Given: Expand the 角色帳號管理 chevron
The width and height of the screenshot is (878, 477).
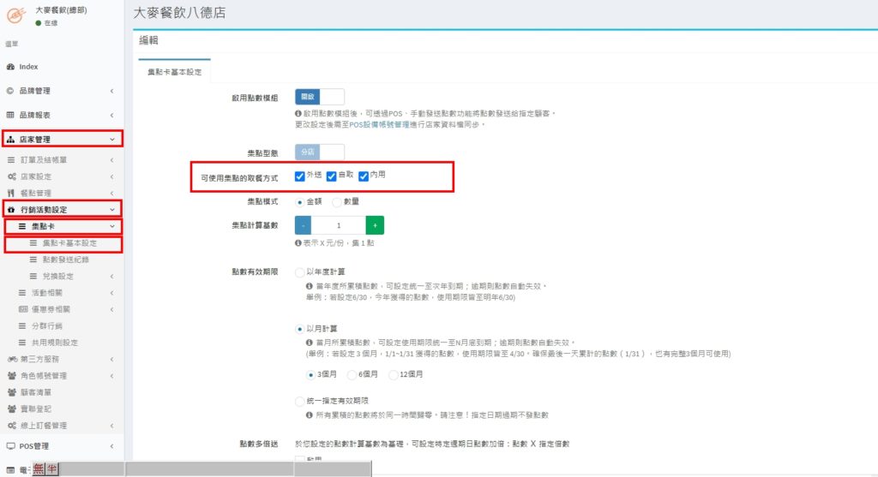Looking at the screenshot, I should pos(112,376).
